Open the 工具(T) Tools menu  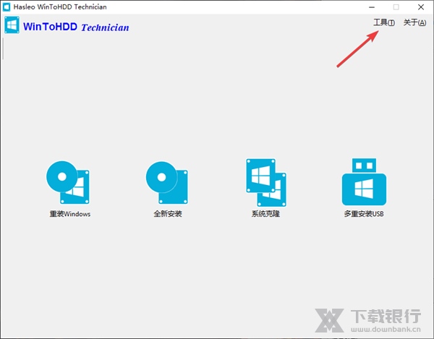tap(384, 22)
